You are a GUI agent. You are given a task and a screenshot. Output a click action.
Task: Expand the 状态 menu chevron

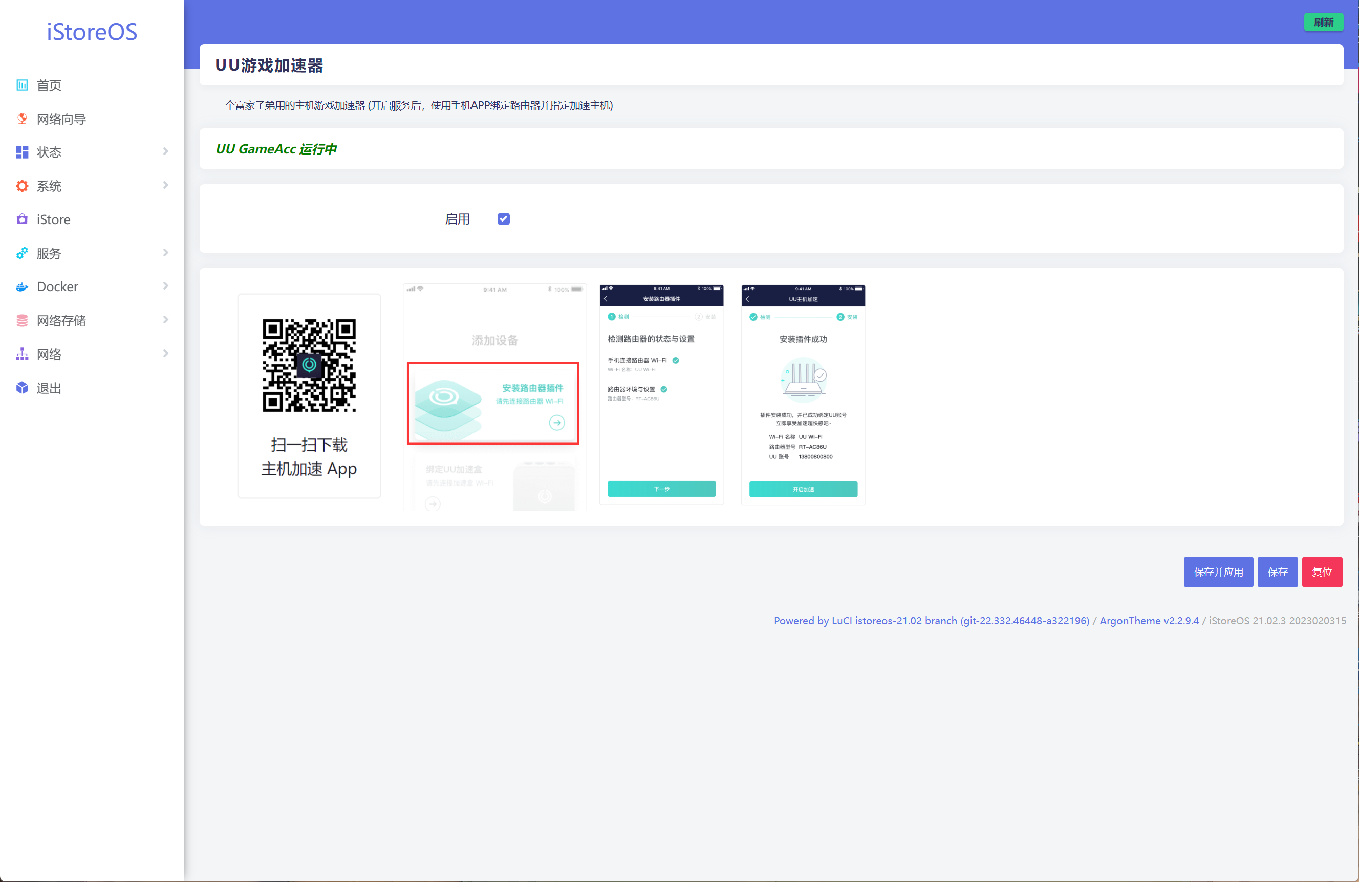click(166, 152)
